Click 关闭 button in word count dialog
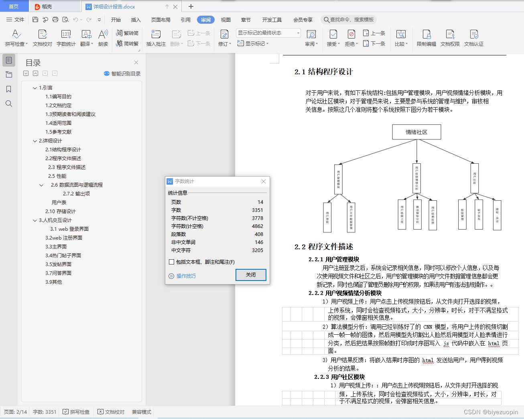Screen dimensions: 524x419 251,275
